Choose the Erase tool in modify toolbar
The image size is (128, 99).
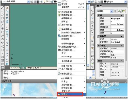point(7,7)
